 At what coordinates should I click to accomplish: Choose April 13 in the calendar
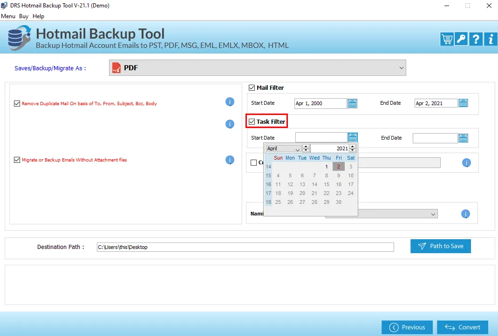(x=302, y=184)
